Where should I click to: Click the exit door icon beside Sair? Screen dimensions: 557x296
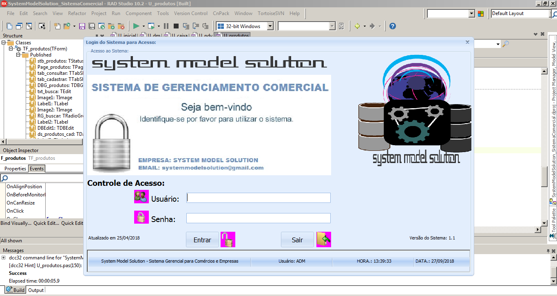pyautogui.click(x=324, y=239)
